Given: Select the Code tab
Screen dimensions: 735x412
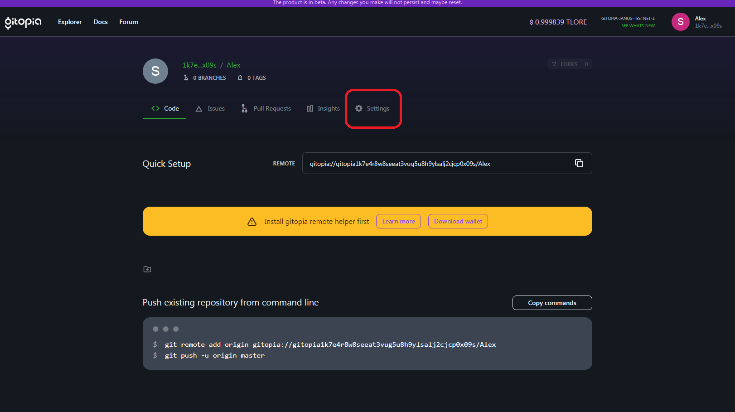Looking at the screenshot, I should point(164,108).
